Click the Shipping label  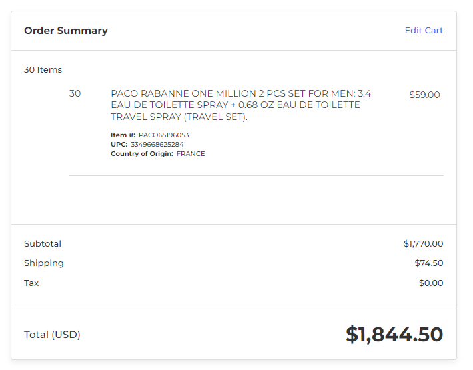click(44, 263)
